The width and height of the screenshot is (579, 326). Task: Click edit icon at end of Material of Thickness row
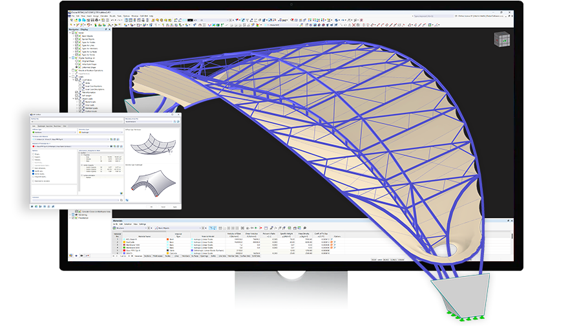[121, 146]
